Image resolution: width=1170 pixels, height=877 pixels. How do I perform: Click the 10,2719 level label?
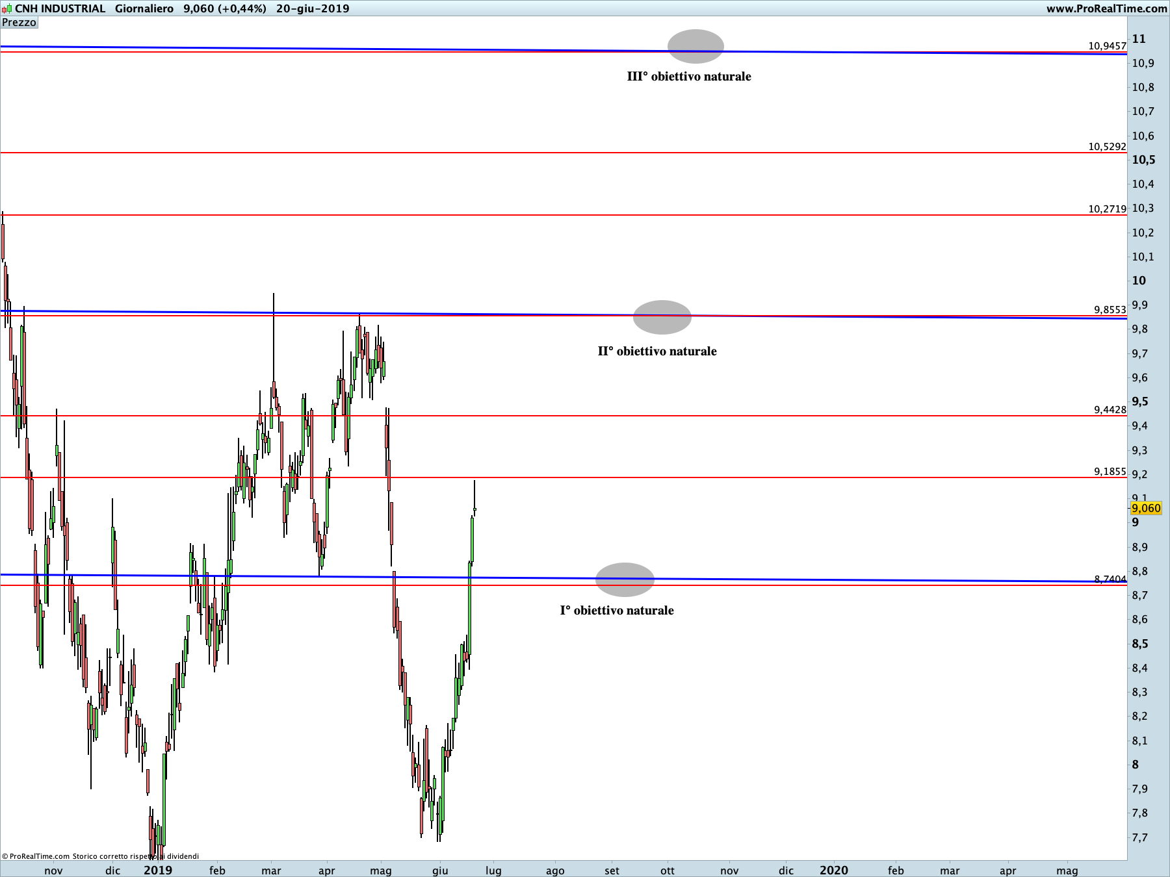coord(1107,209)
